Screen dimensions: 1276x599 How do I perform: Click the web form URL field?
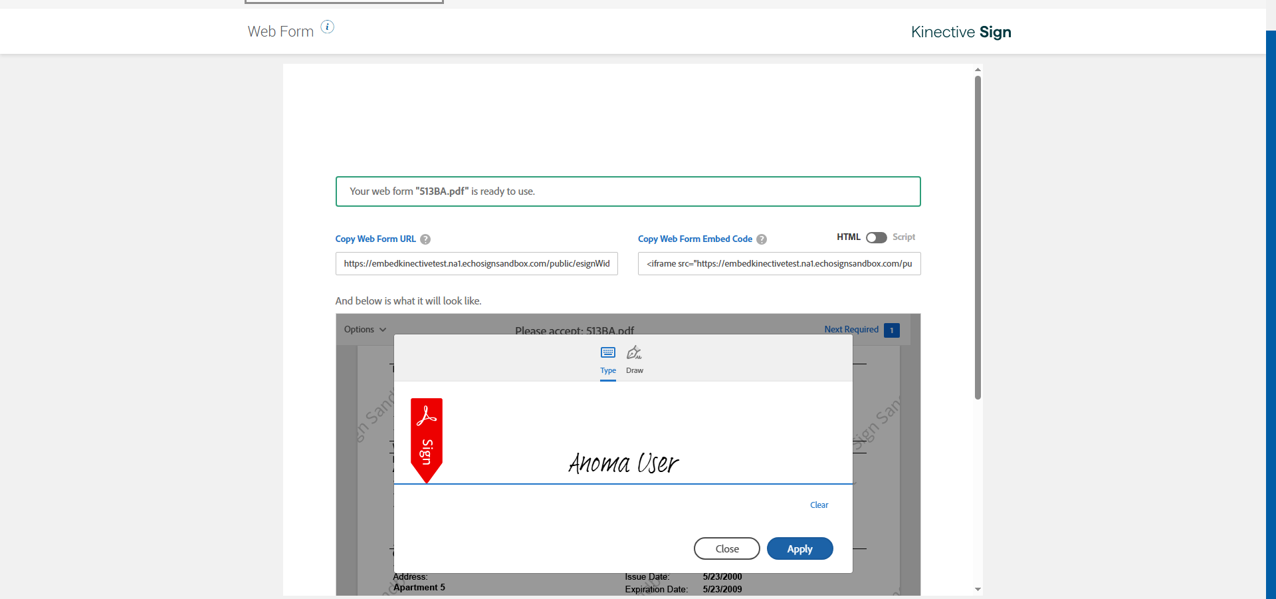tap(477, 264)
